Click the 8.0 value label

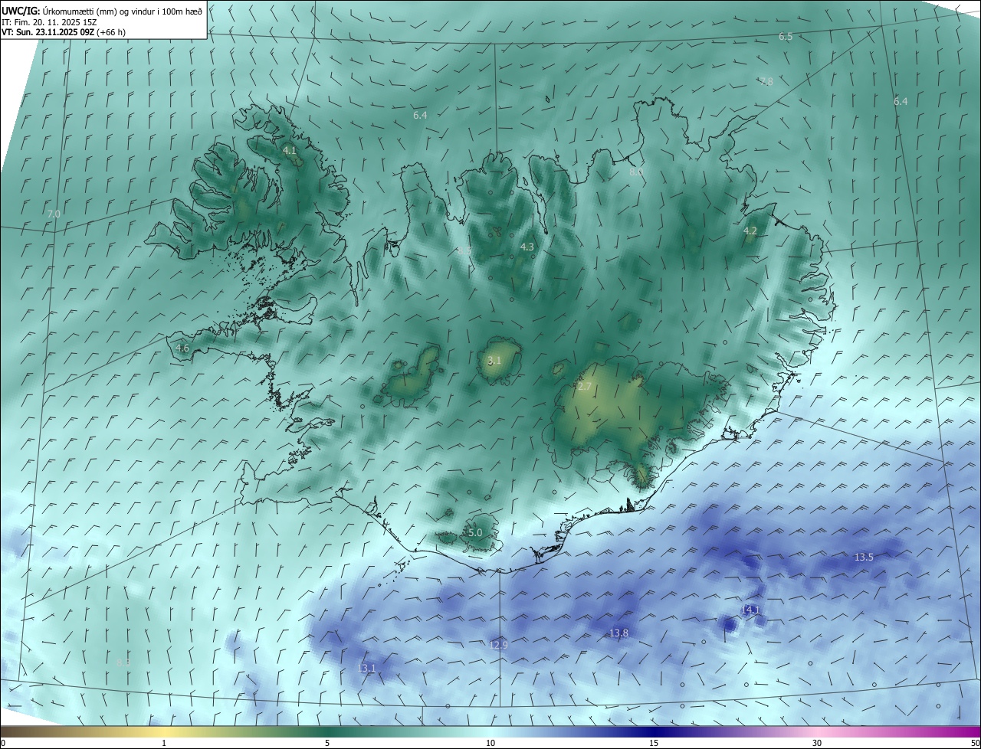635,172
